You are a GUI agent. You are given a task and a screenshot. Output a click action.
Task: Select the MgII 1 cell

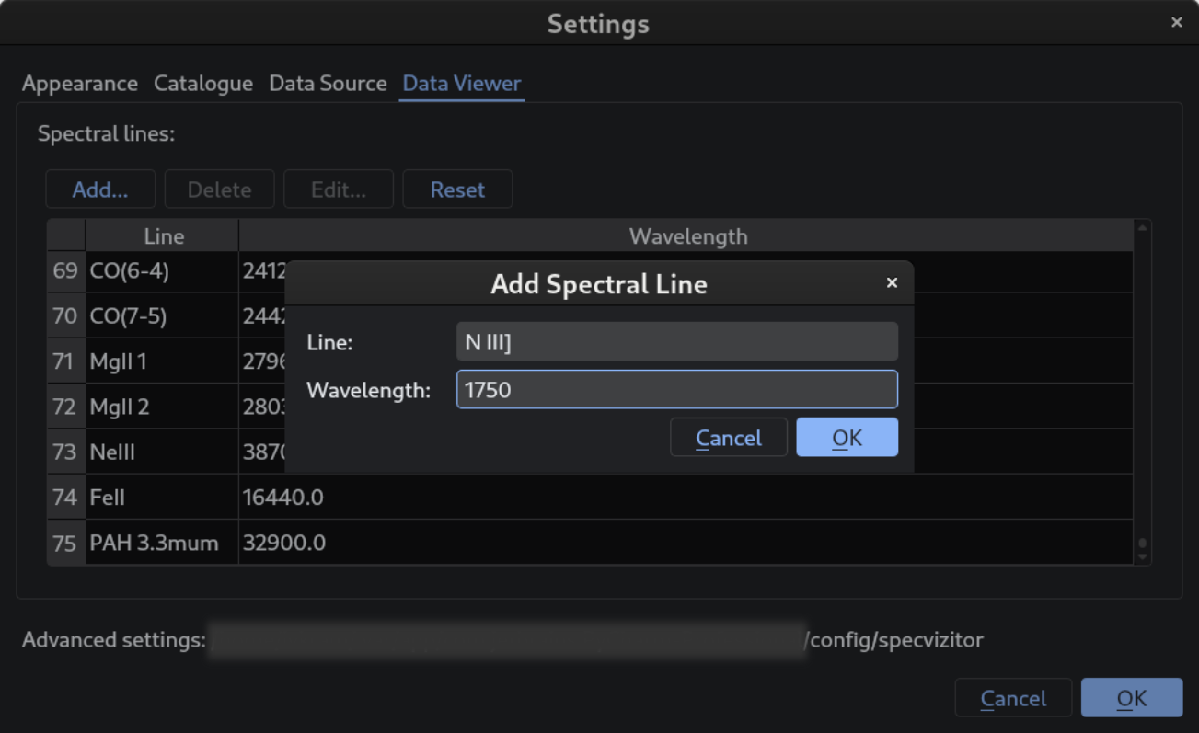(162, 361)
